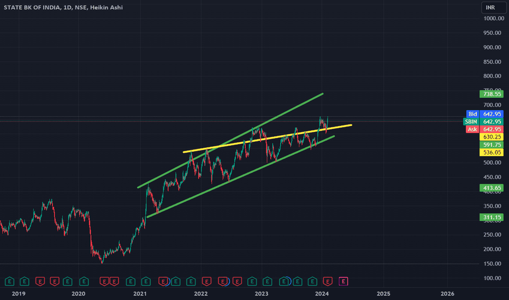This screenshot has width=509, height=300.
Task: Click the pink upcoming earnings marker
Action: 343,281
